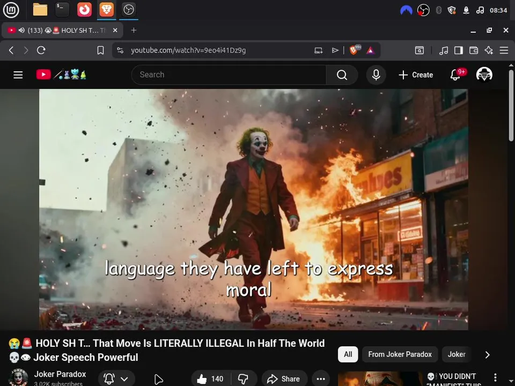Open the YOU DIDN'T recommended video thumbnail
Image resolution: width=515 pixels, height=386 pixels.
(x=380, y=379)
